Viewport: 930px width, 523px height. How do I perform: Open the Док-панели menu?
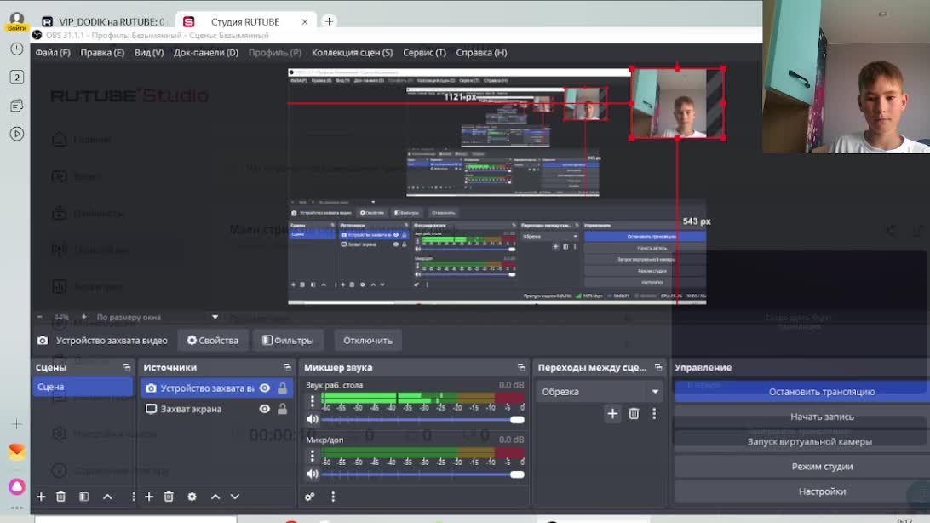[x=206, y=53]
